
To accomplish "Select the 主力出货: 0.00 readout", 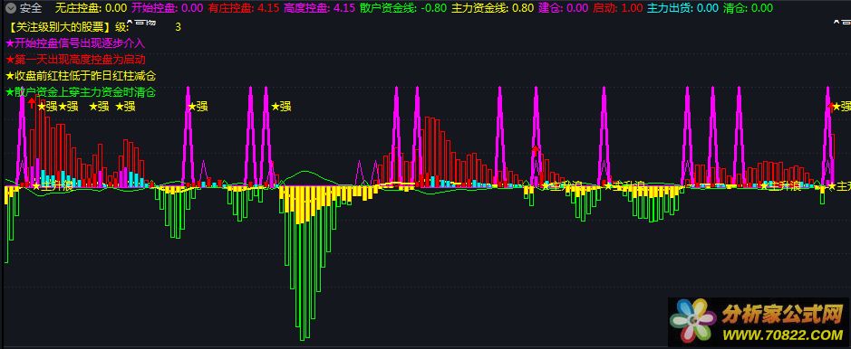I will click(x=682, y=8).
